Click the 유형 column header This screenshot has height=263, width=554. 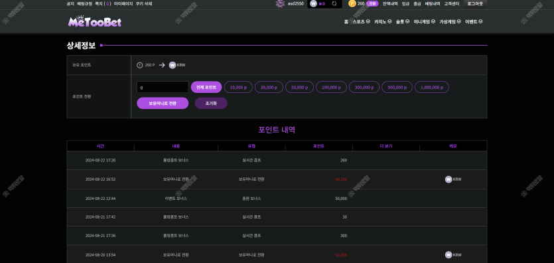(251, 146)
